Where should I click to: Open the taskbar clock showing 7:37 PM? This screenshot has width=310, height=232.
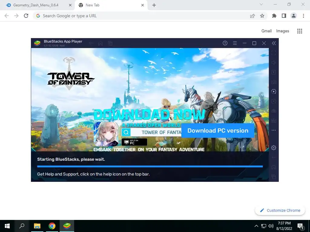coord(284,226)
